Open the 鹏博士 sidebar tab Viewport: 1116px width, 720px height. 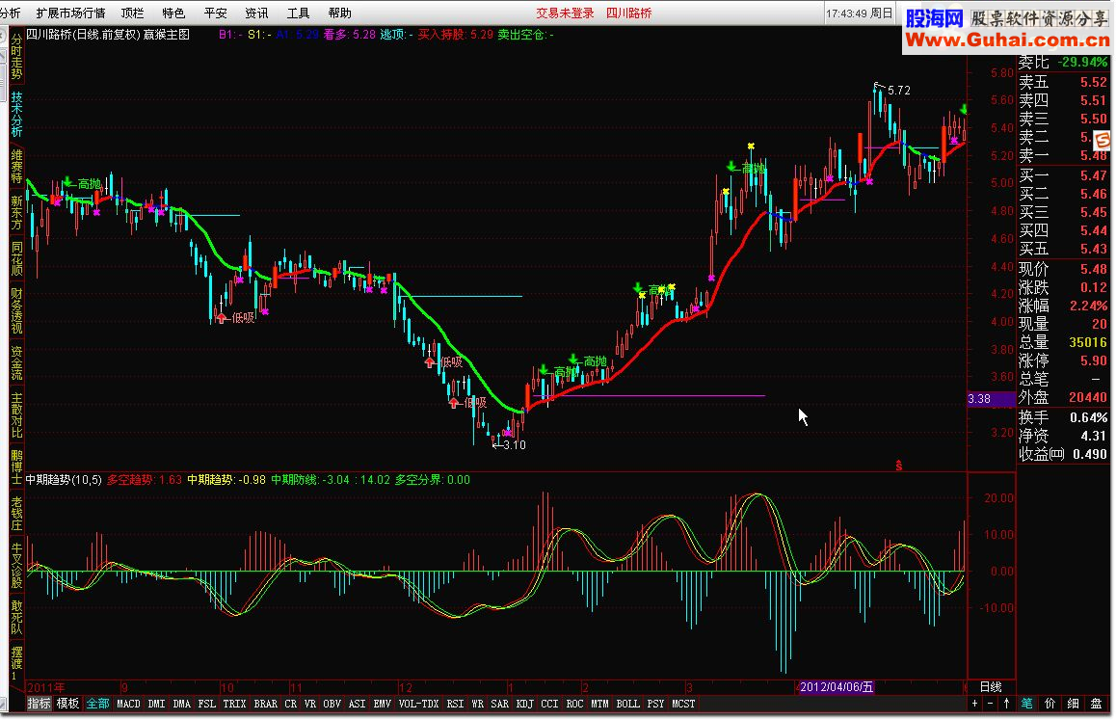click(x=16, y=467)
